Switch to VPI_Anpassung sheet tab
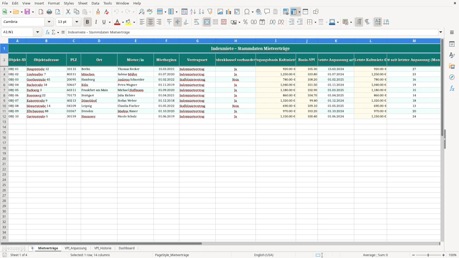 pos(76,248)
